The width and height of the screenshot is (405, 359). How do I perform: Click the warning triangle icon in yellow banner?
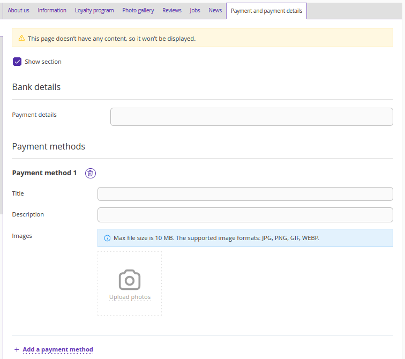tap(21, 38)
